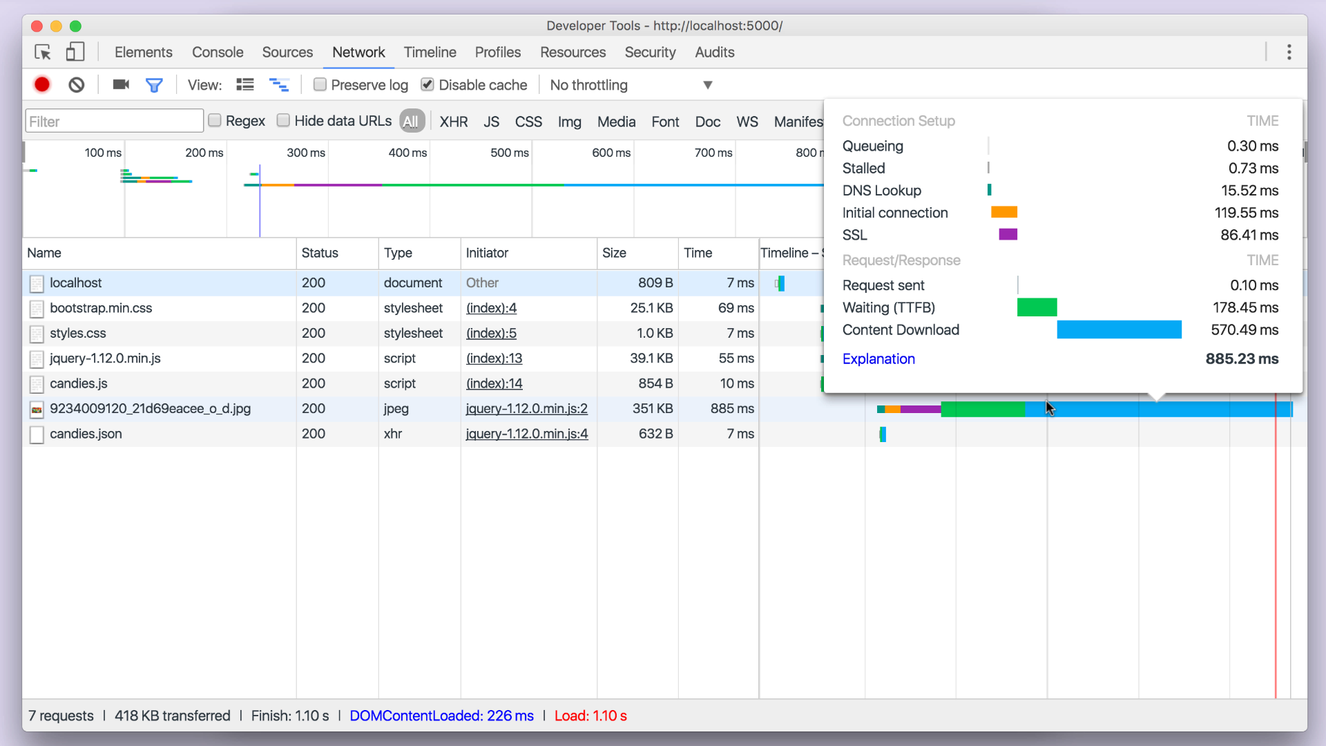This screenshot has width=1326, height=746.
Task: Open the Timeline tab
Action: (430, 52)
